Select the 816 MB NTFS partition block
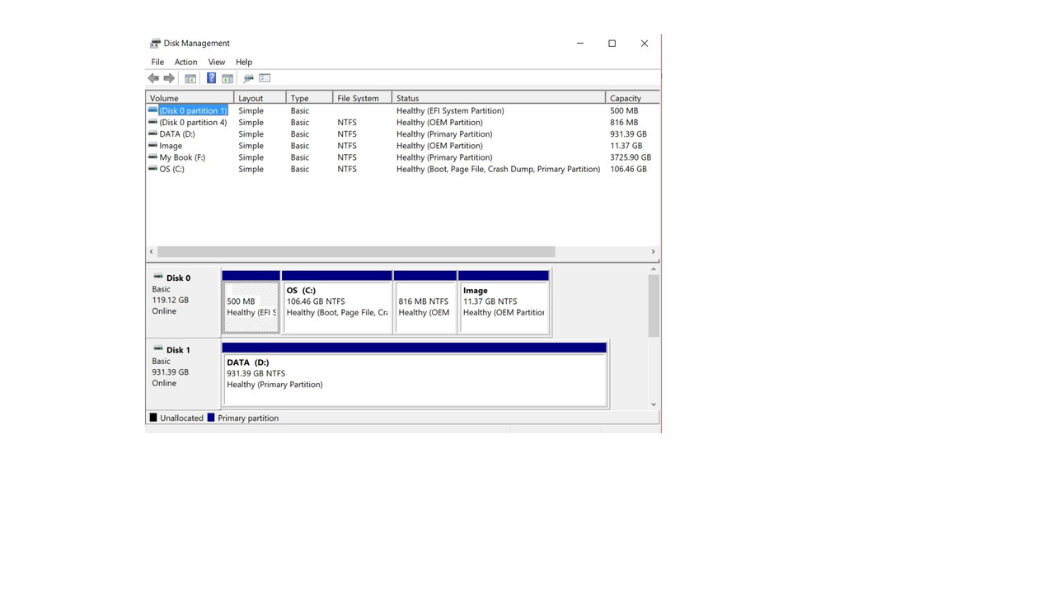Viewport: 1055px width, 593px height. coord(425,301)
